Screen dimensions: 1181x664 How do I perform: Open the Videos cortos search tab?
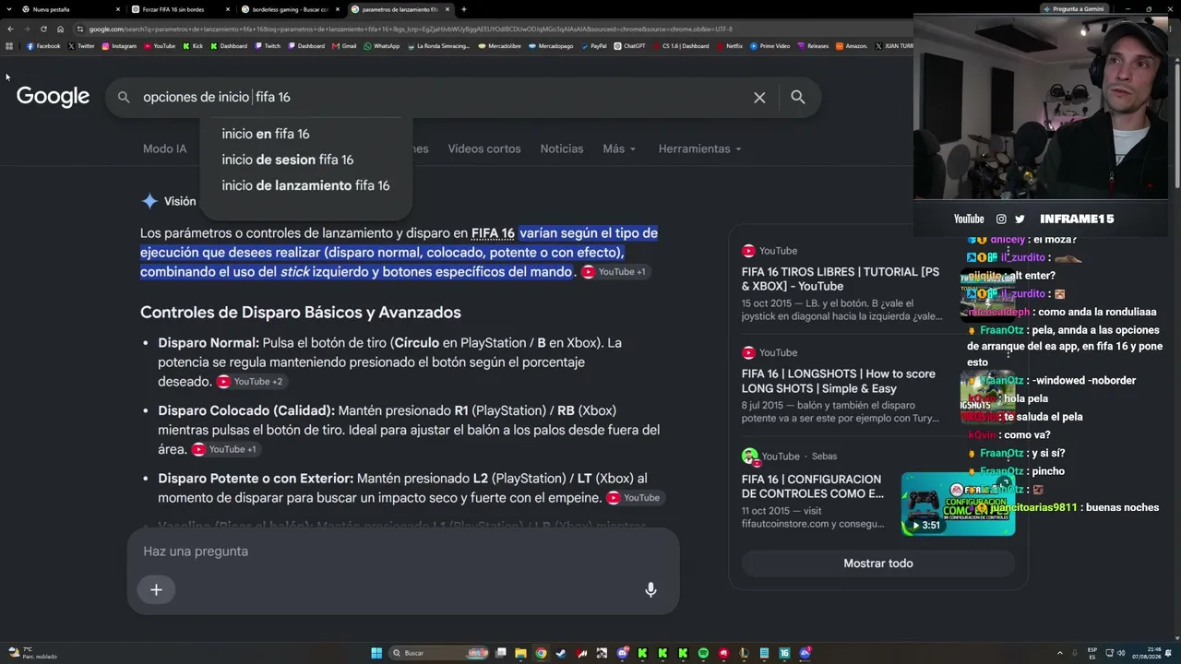click(x=484, y=148)
